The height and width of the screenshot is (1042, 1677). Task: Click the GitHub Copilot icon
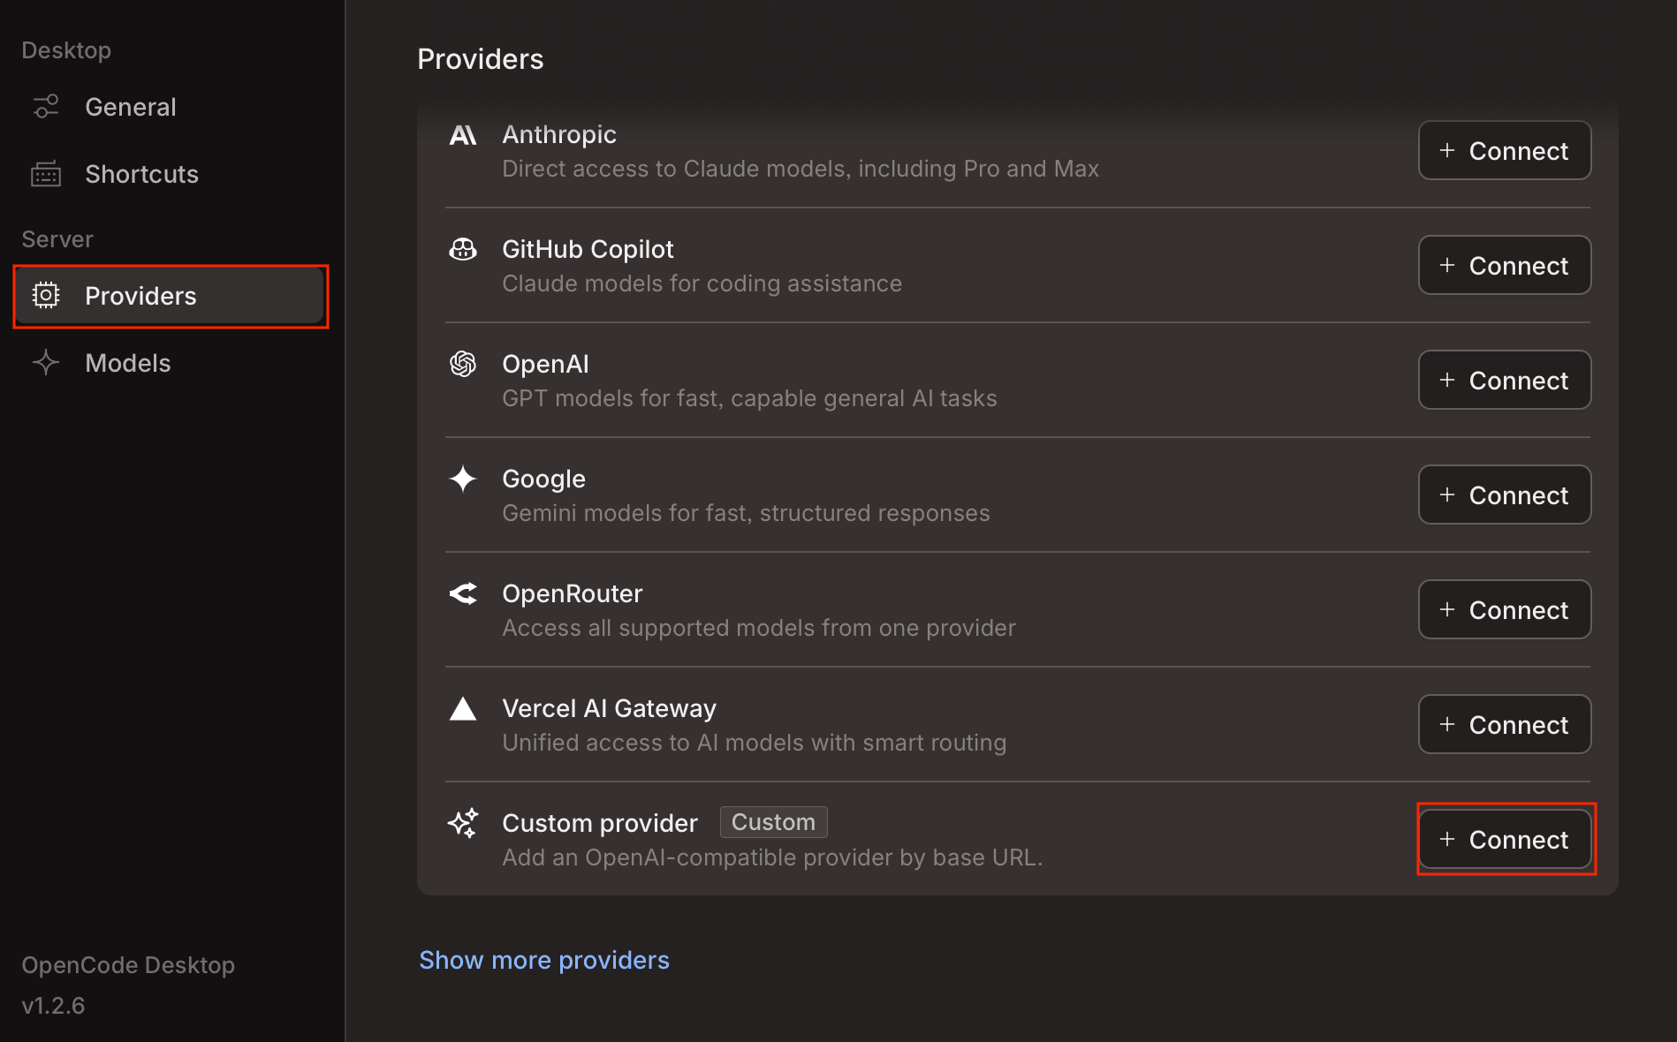point(463,250)
